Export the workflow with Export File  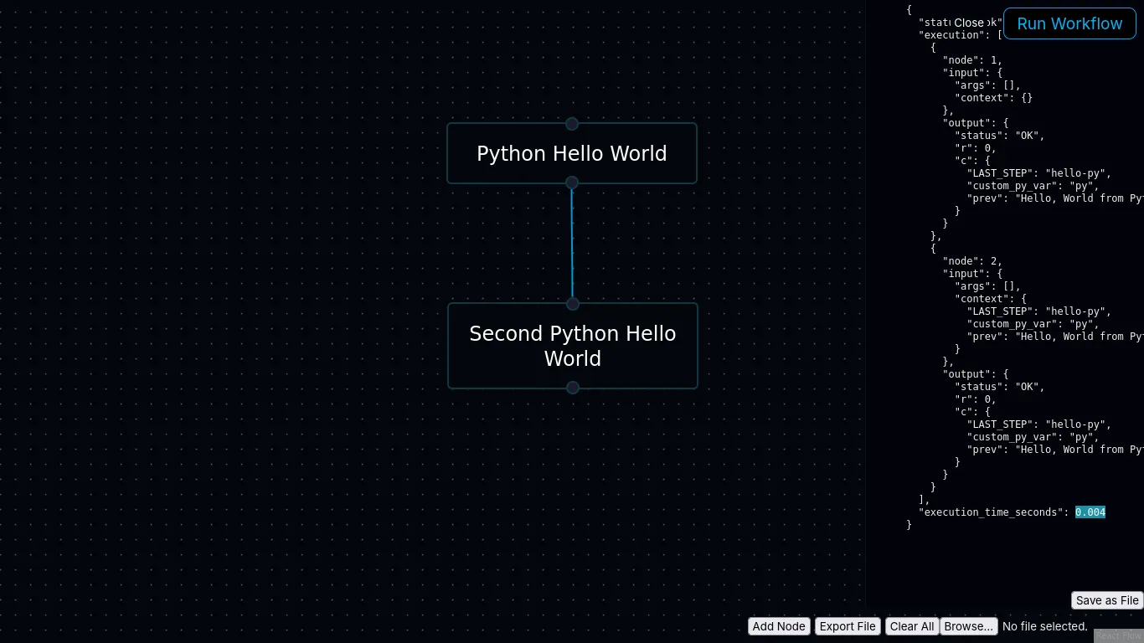click(x=847, y=626)
